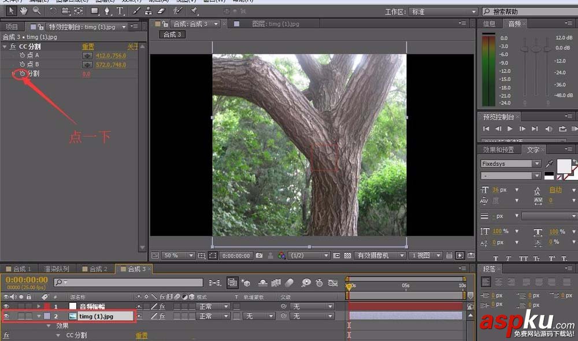
Task: Toggle stopwatch for 分割 property
Action: pyautogui.click(x=23, y=73)
